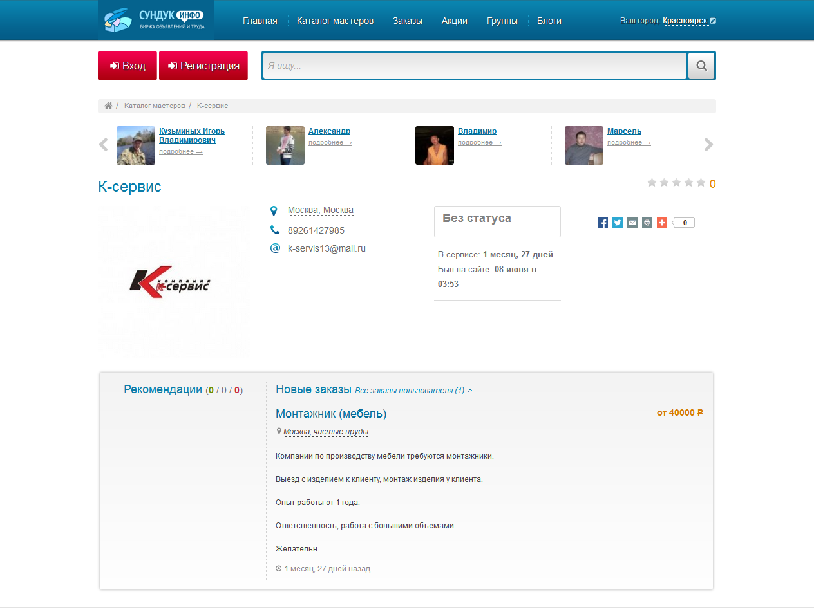
Task: Click подробнее under Владимир
Action: (480, 142)
